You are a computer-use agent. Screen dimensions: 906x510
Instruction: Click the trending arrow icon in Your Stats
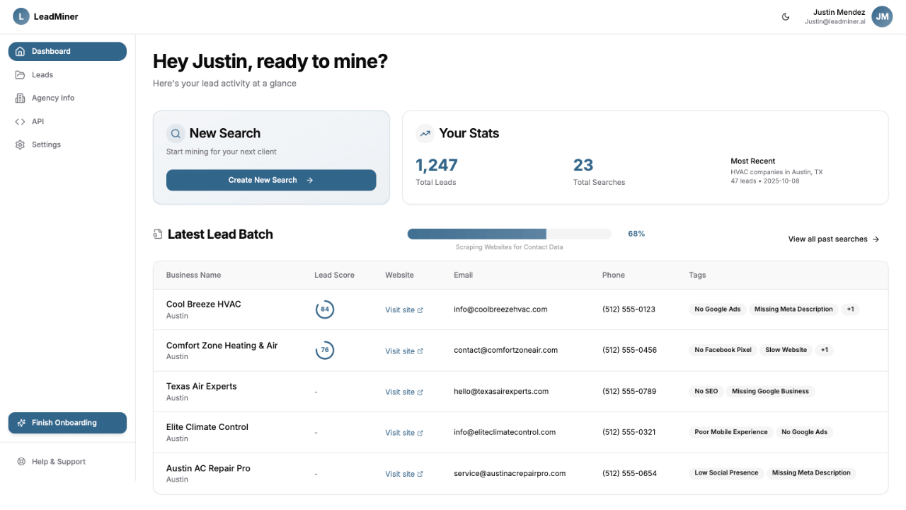click(x=425, y=133)
